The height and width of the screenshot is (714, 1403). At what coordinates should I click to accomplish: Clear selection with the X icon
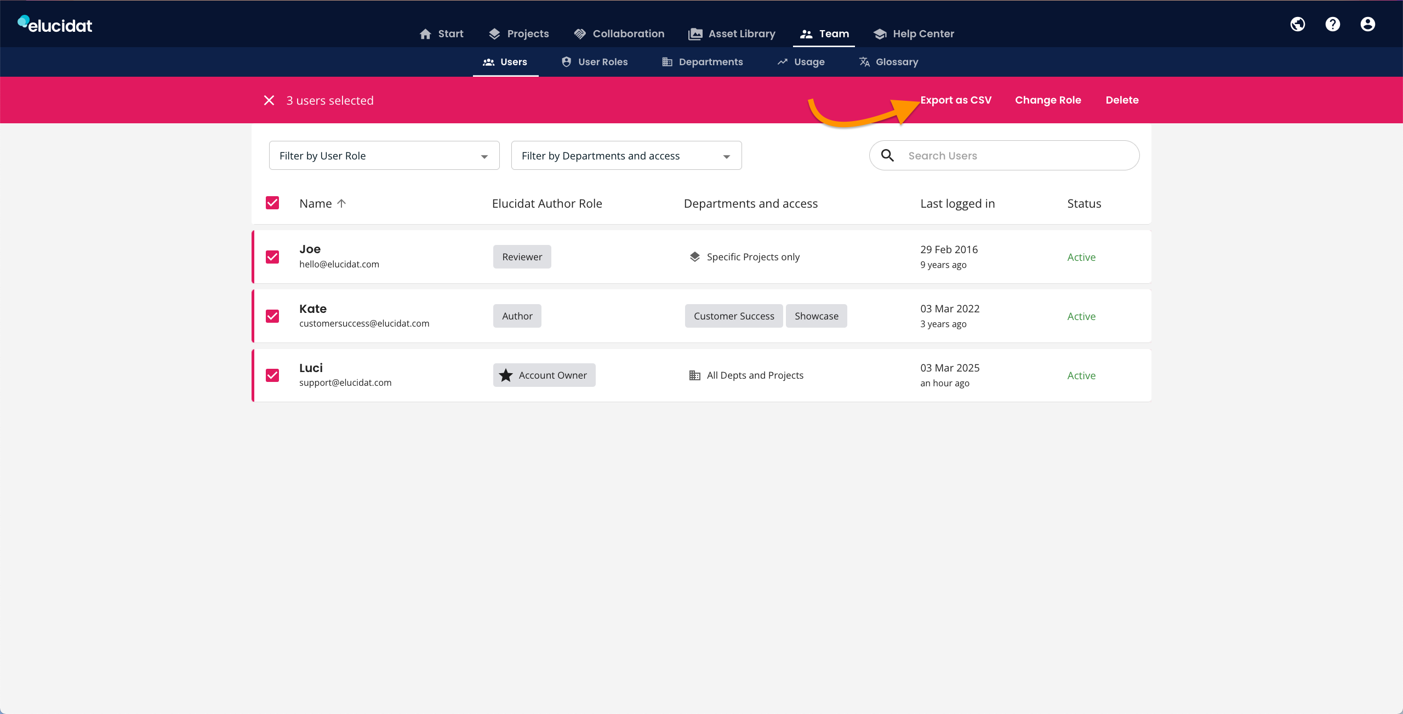[269, 100]
